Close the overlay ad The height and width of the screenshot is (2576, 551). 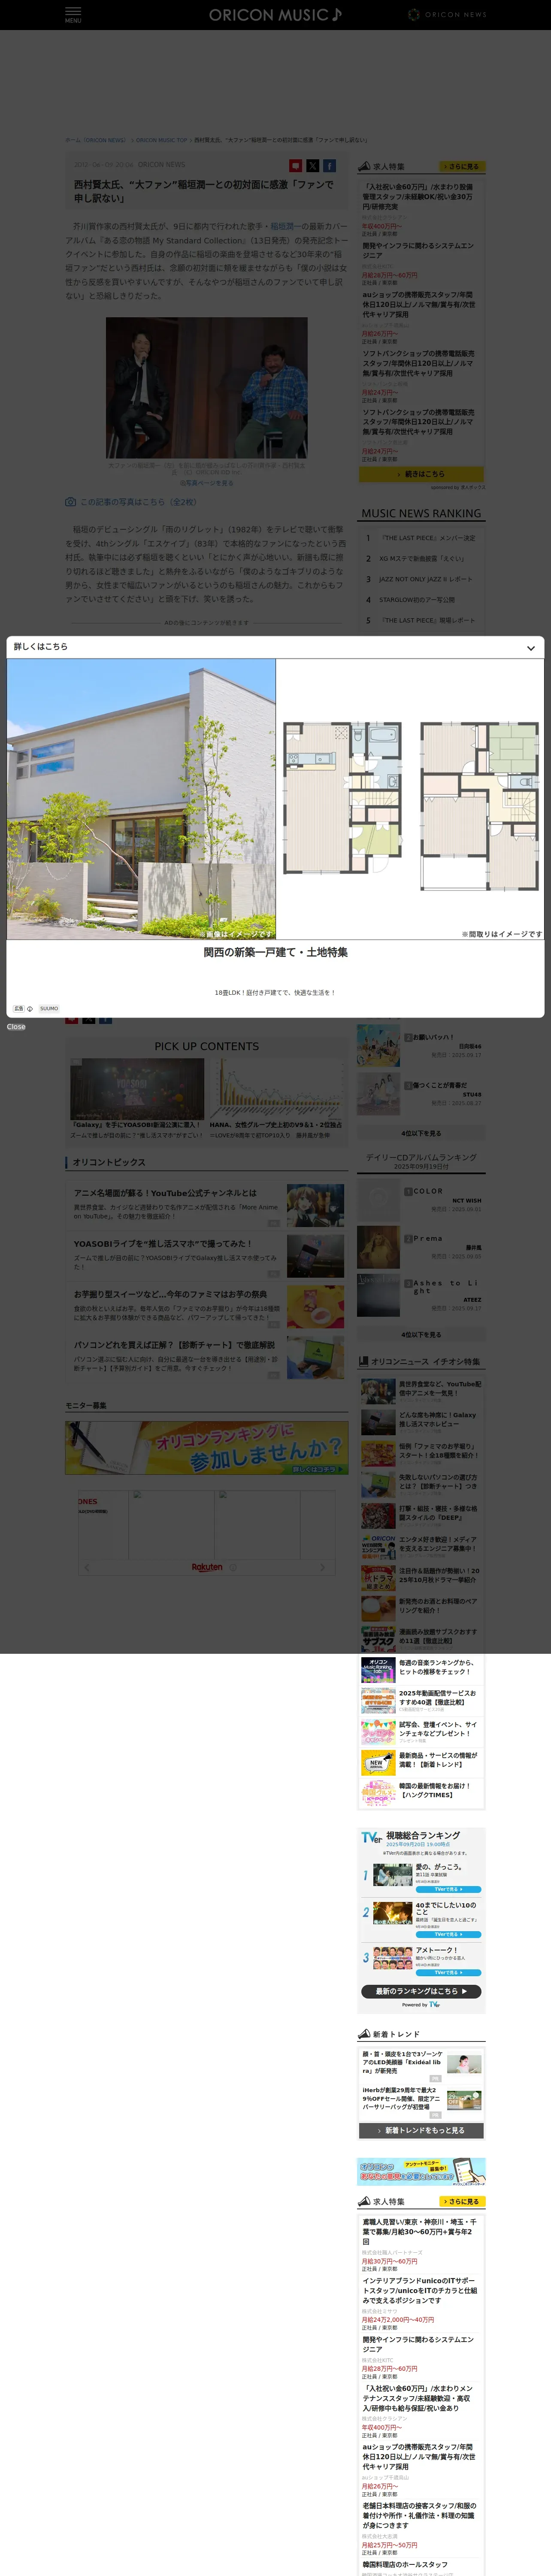pos(16,1027)
